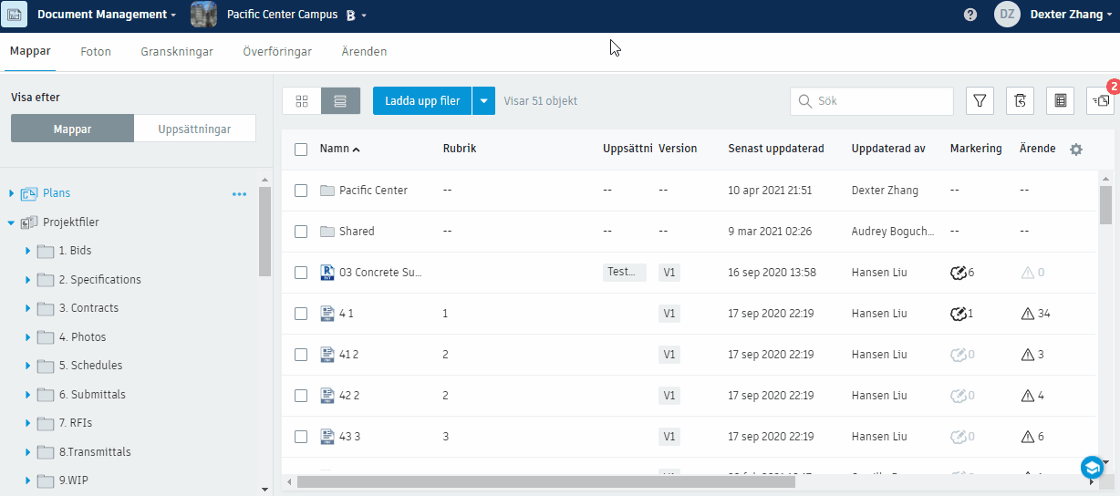Toggle view to Uppsättningar
This screenshot has height=496, width=1120.
point(194,129)
